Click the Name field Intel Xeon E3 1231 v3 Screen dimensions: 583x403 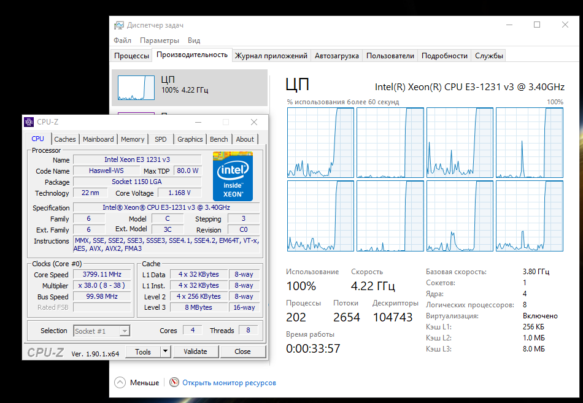(x=137, y=159)
